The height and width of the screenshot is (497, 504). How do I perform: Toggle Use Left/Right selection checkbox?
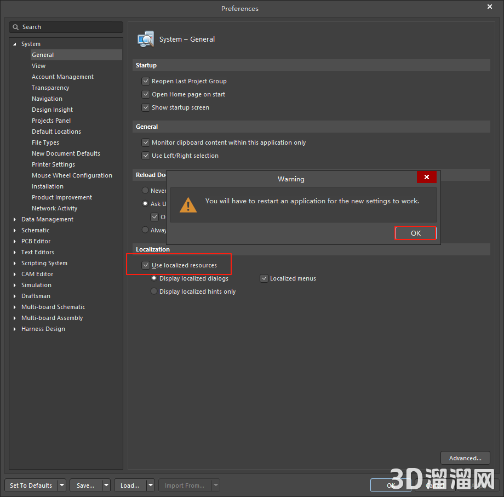(146, 156)
